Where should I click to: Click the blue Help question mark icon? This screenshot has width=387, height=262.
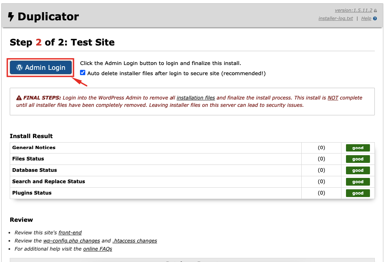tap(375, 19)
